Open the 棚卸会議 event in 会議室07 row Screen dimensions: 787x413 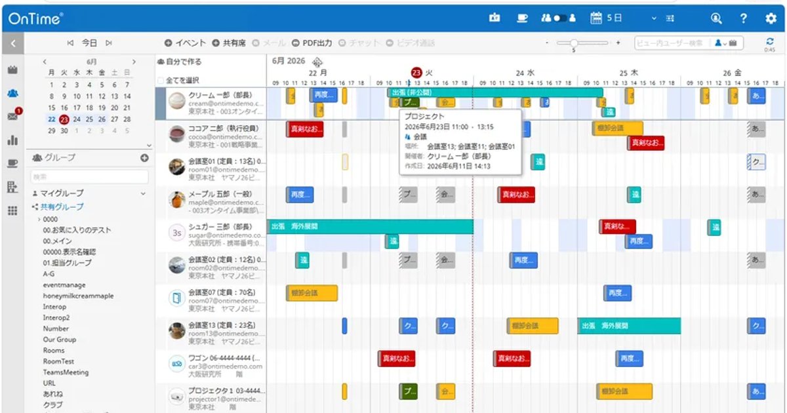(x=312, y=293)
